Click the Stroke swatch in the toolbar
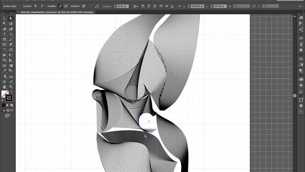The width and height of the screenshot is (305, 172). (9, 98)
